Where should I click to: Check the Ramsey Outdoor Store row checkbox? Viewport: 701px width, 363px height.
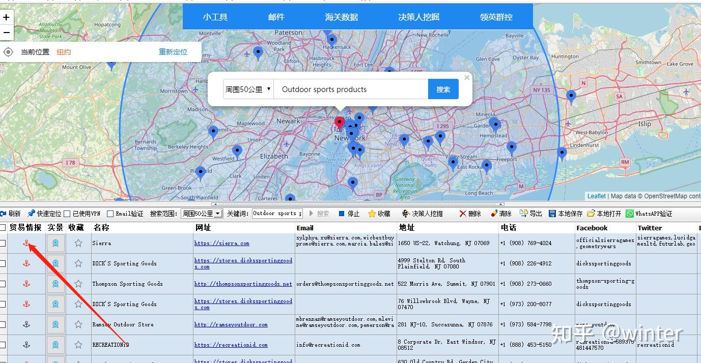(x=3, y=324)
